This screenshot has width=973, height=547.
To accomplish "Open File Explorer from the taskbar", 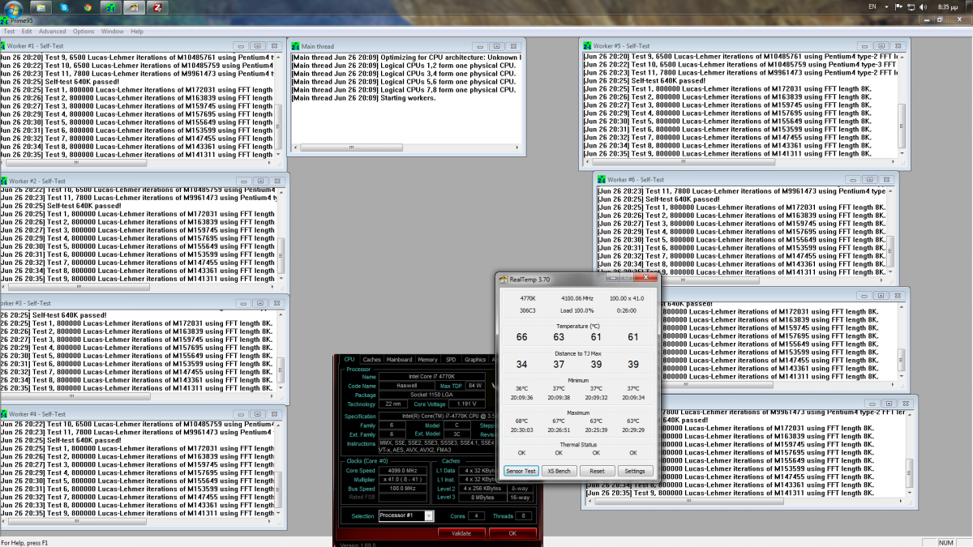I will point(40,7).
